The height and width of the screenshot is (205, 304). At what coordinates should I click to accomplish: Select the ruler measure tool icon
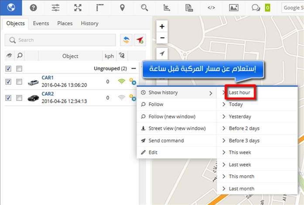click(100, 8)
